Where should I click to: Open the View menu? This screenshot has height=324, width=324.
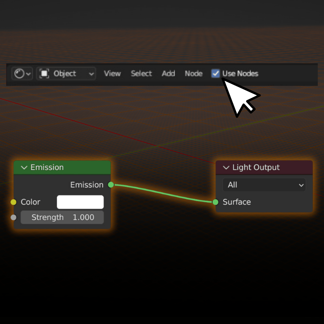(x=112, y=73)
